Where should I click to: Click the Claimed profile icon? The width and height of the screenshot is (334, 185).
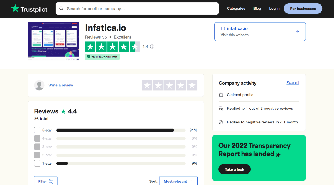[x=221, y=95]
